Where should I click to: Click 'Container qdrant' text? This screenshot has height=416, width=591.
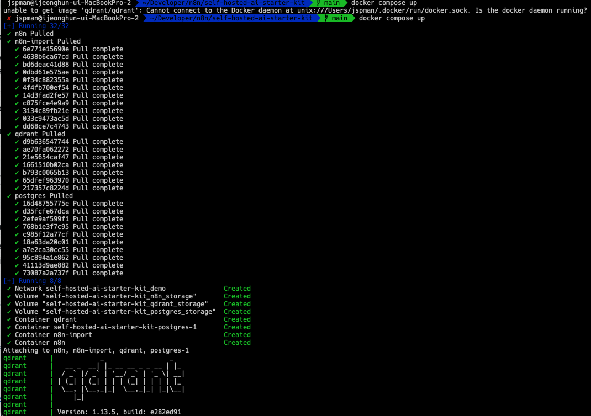click(46, 319)
